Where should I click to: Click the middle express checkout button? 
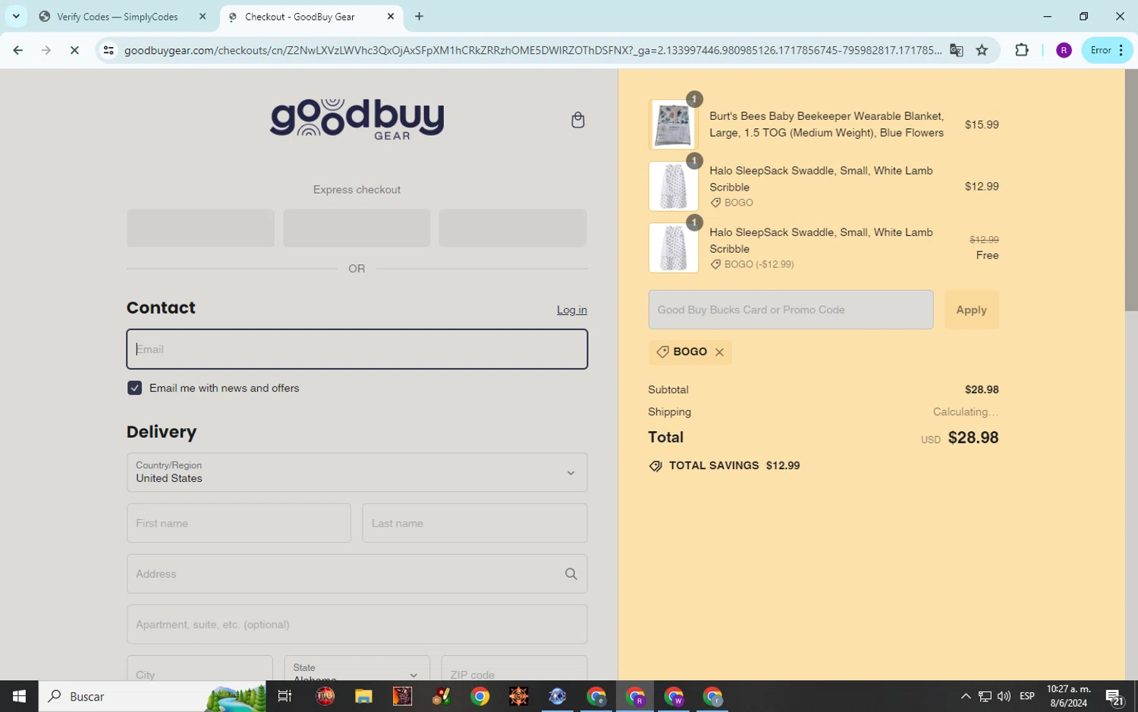(x=357, y=228)
